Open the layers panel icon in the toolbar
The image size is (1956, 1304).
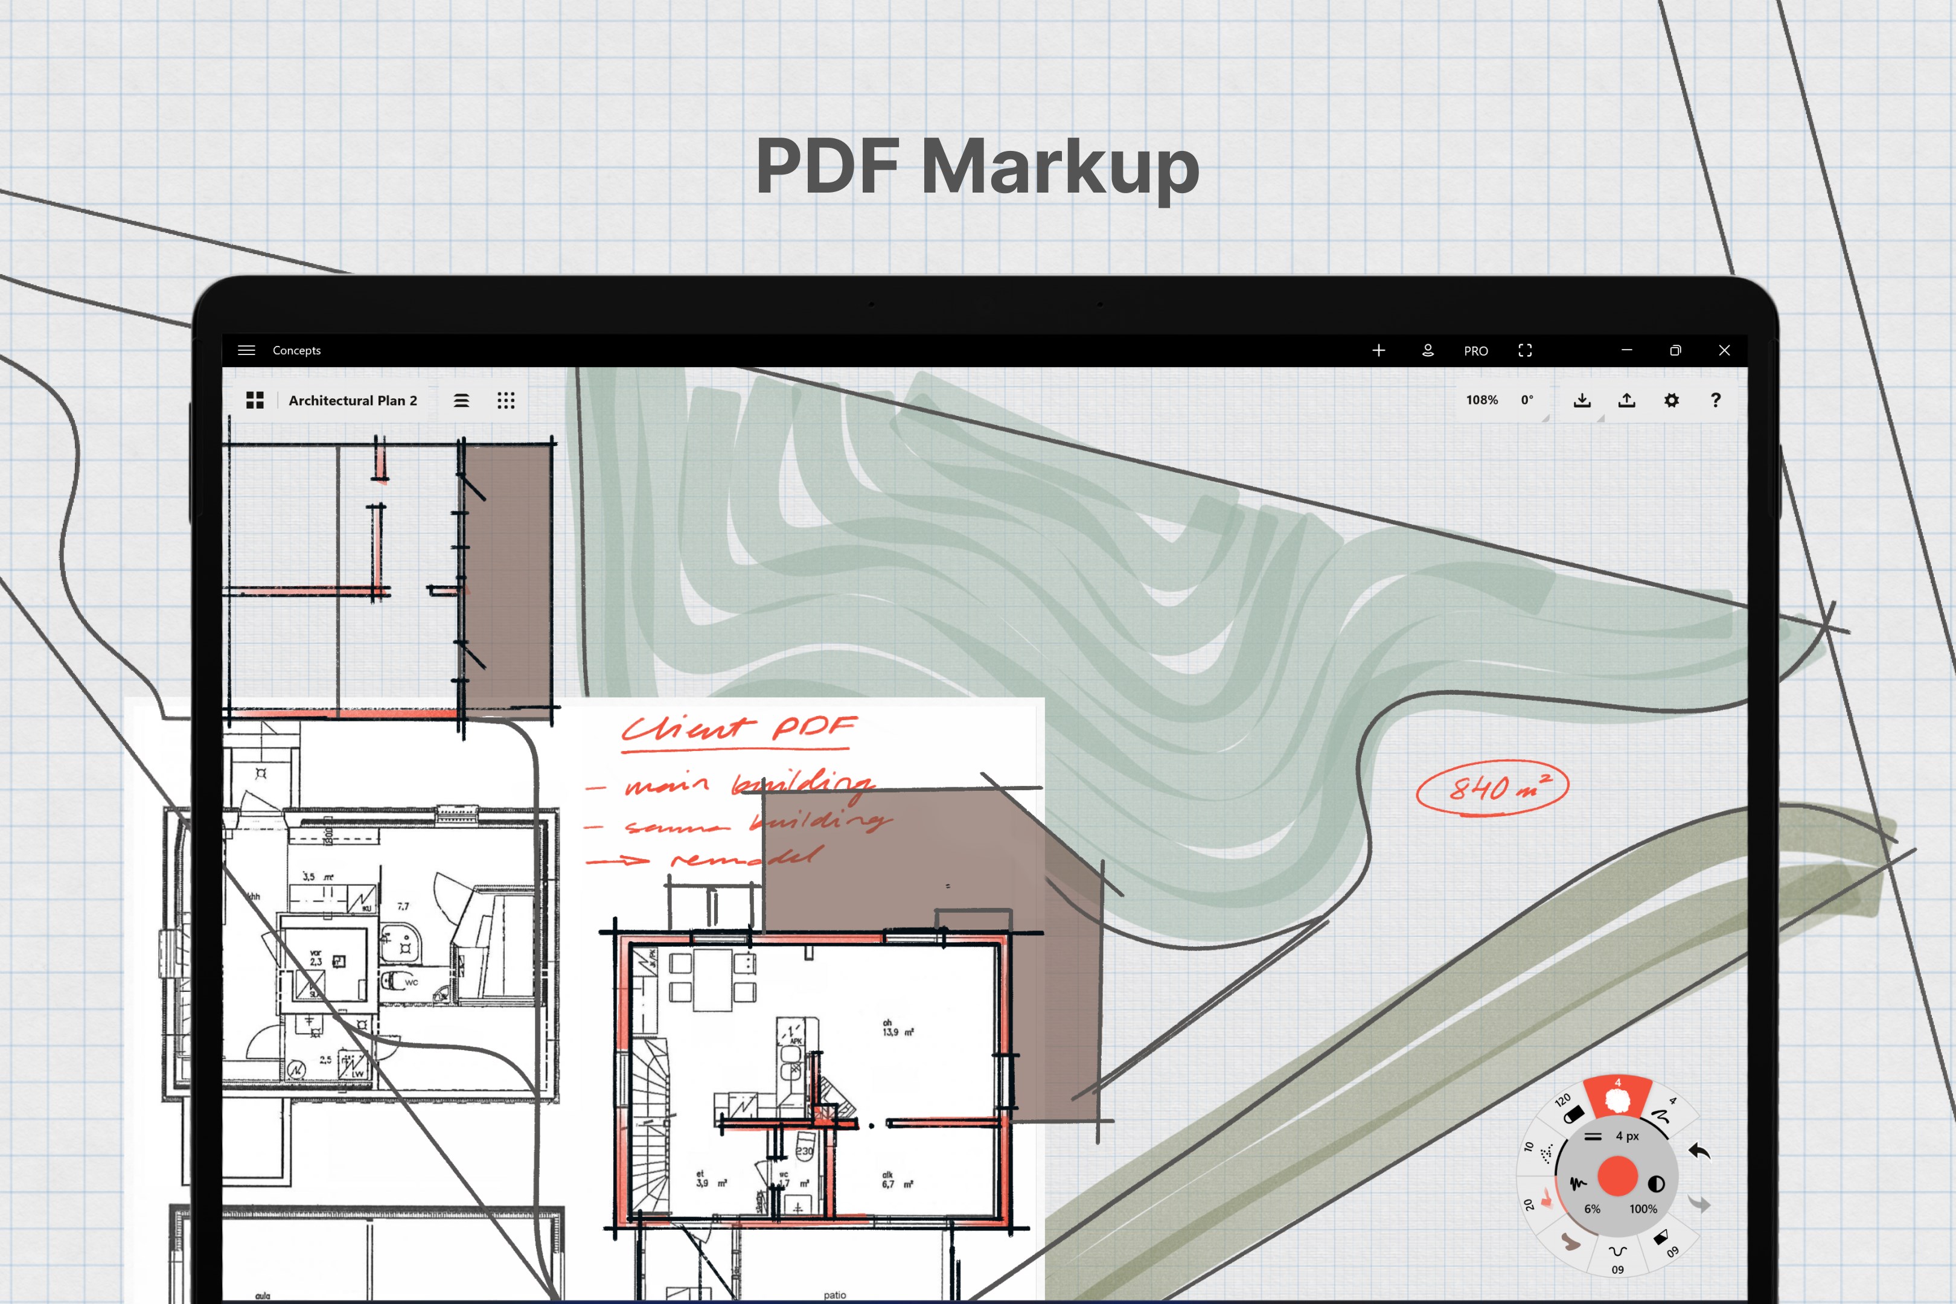(x=462, y=400)
